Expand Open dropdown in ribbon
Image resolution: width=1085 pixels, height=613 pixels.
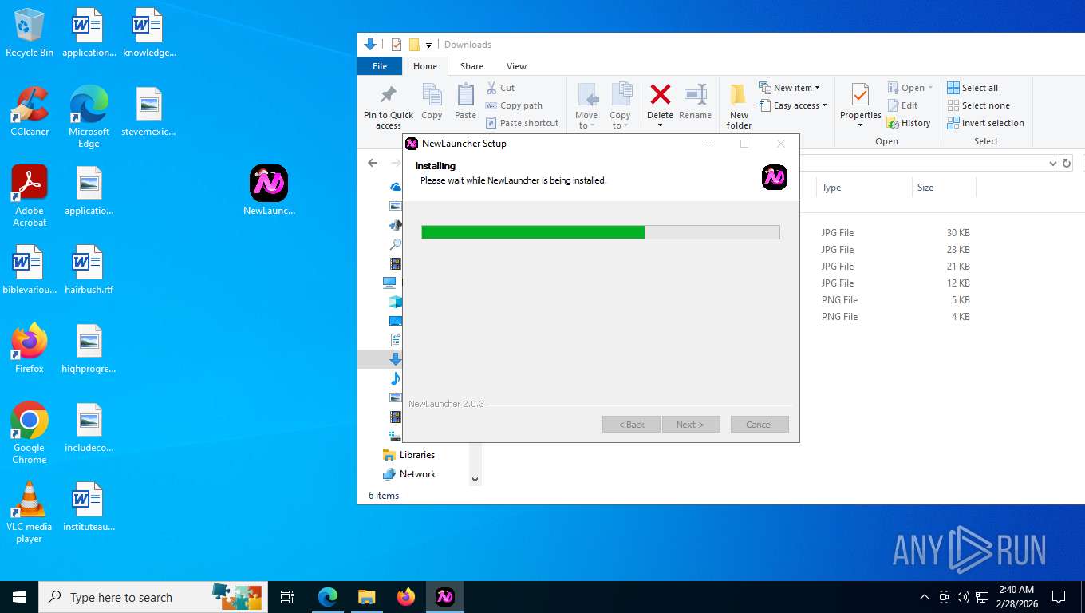(x=930, y=88)
